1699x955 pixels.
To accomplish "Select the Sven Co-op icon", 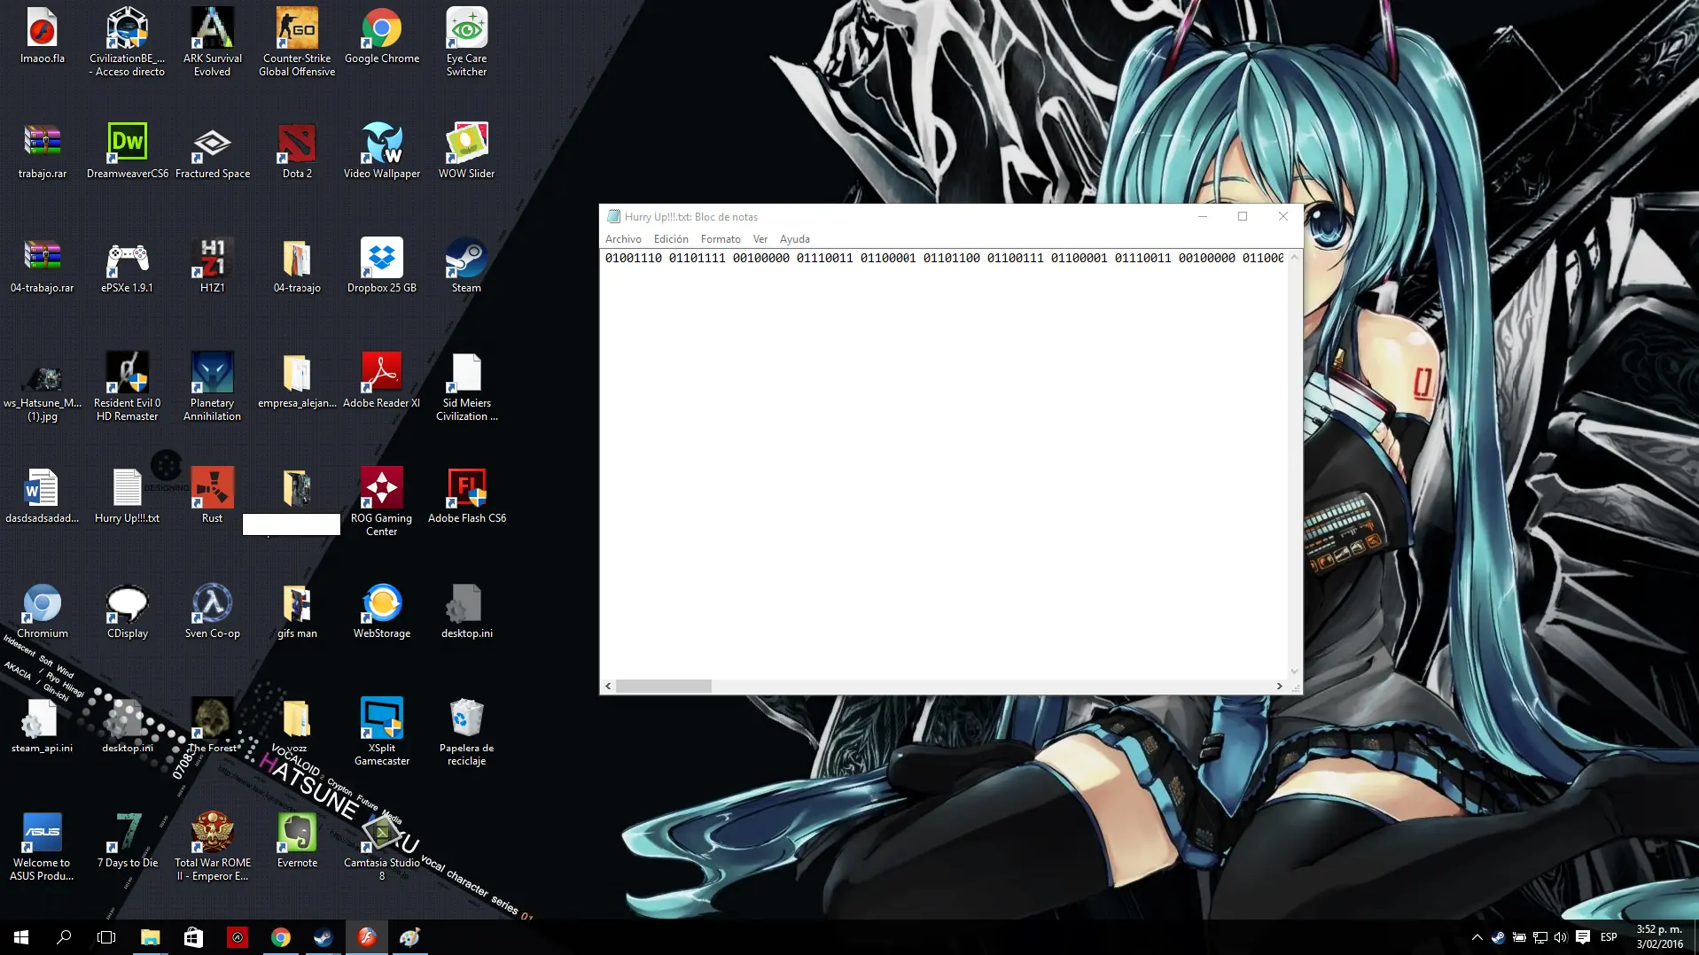I will tap(213, 611).
